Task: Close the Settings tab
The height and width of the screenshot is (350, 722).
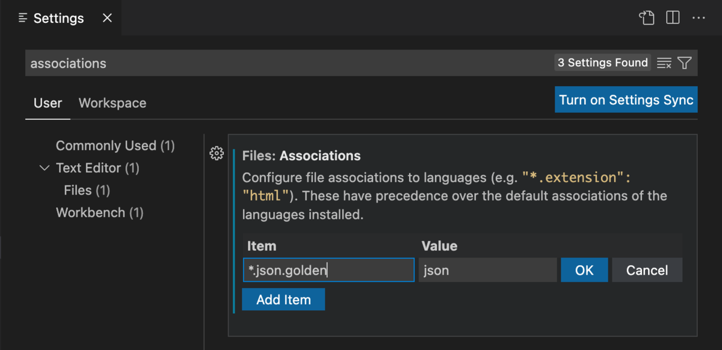Action: click(x=106, y=18)
